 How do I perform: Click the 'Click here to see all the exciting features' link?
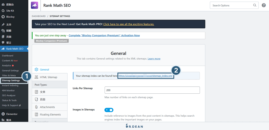[129, 24]
